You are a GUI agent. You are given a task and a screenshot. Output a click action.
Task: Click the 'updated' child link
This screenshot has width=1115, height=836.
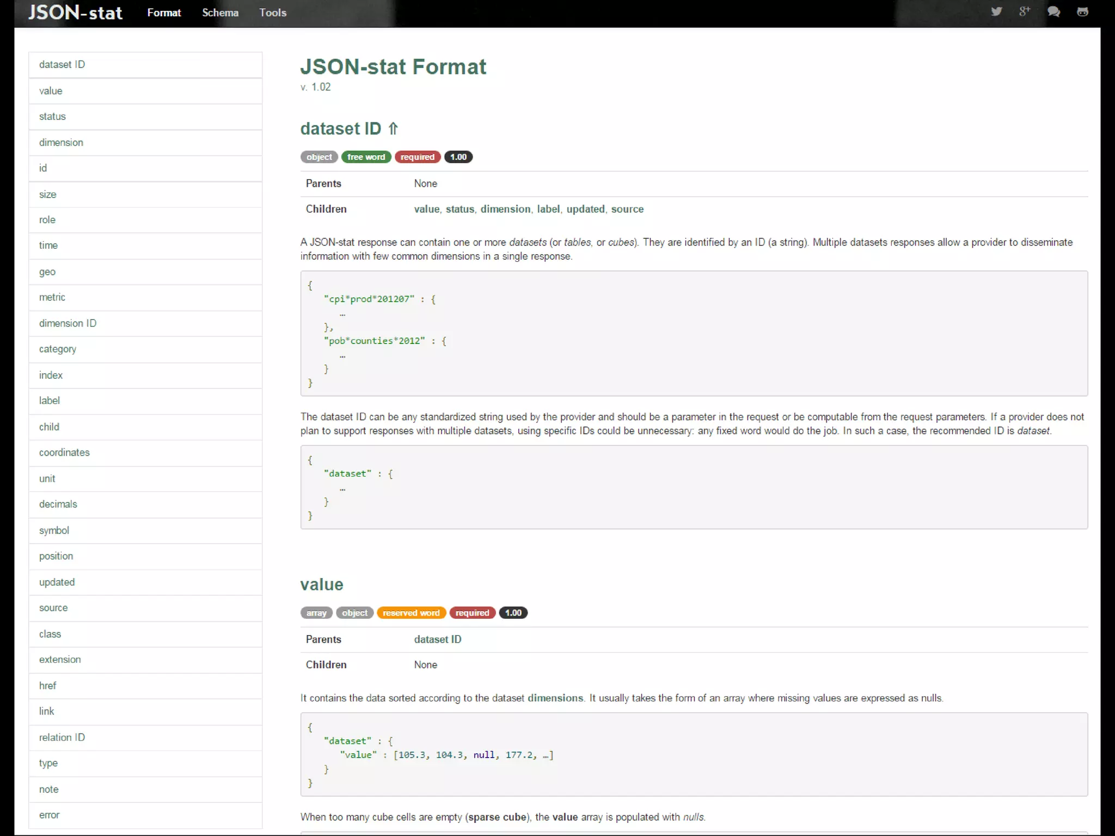585,209
